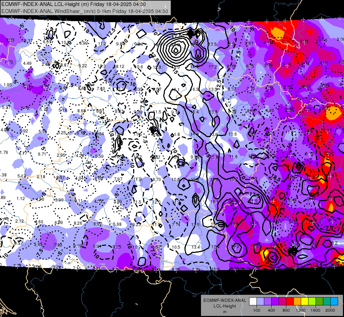This screenshot has height=317, width=344.
Task: Click the map value 16.3
Action: tap(194, 89)
